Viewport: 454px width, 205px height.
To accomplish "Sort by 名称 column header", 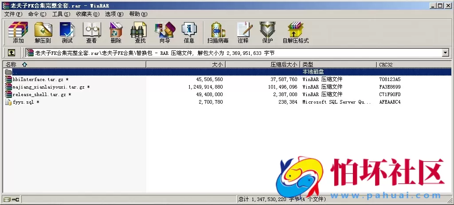I will [74, 65].
